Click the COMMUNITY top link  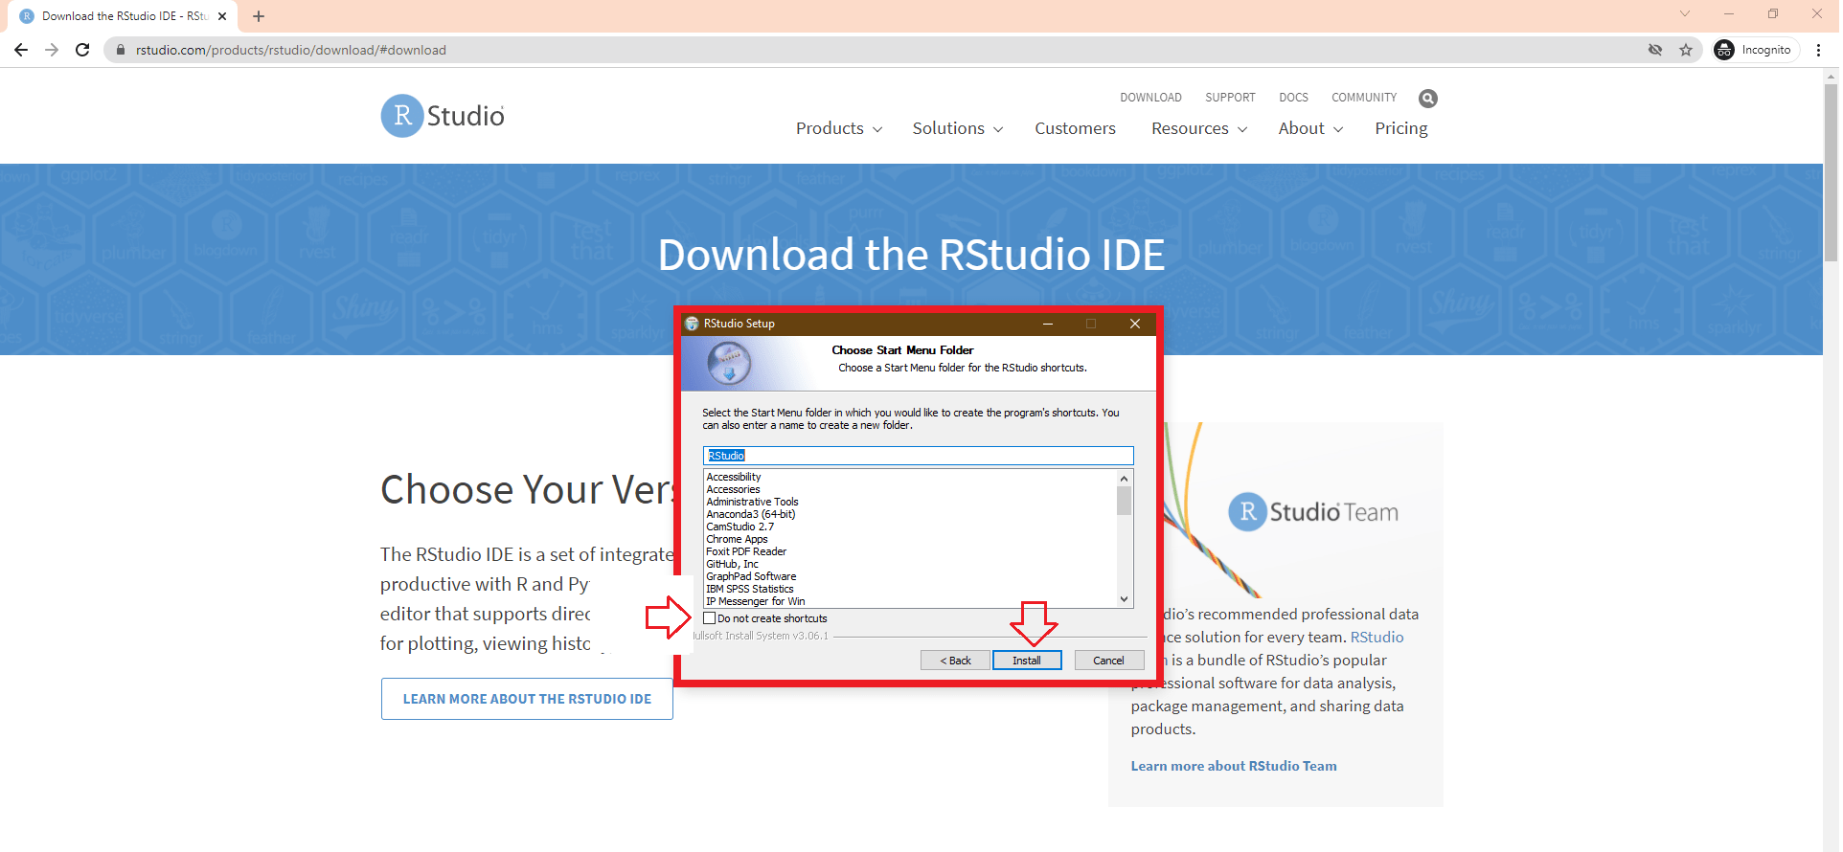(1364, 98)
